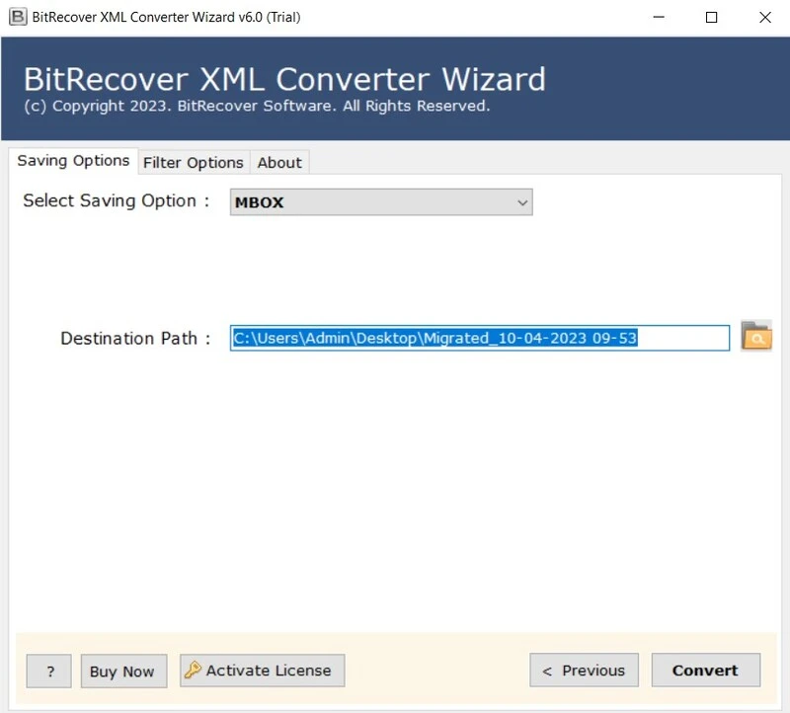Click the "Destination Path :" label
Viewport: 790px width, 713px height.
[x=135, y=338]
